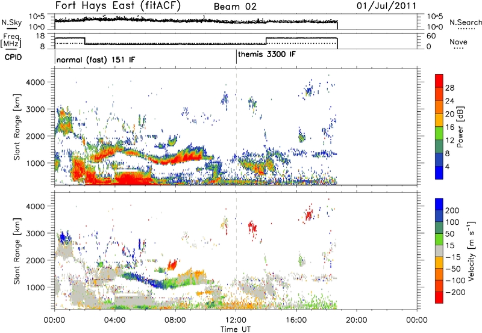Click the "60" tick on the Nave axis
Screen dimensions: 482x333
click(431, 36)
